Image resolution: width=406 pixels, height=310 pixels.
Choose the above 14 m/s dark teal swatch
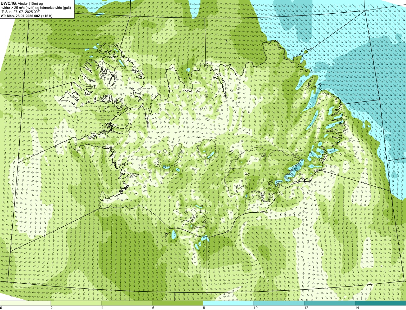click(x=381, y=303)
